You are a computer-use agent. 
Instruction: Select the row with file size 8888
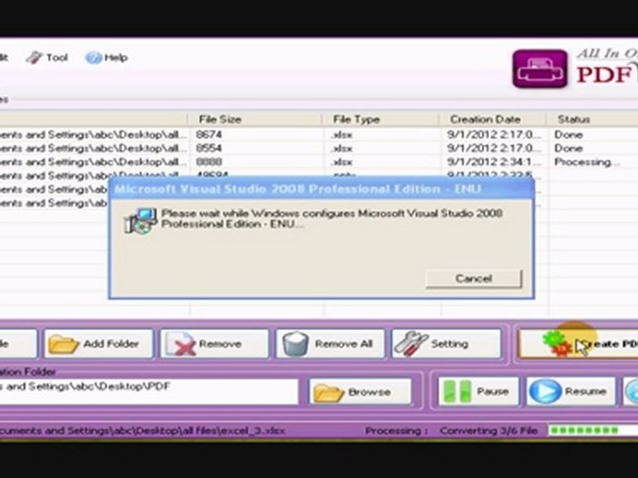pos(319,162)
